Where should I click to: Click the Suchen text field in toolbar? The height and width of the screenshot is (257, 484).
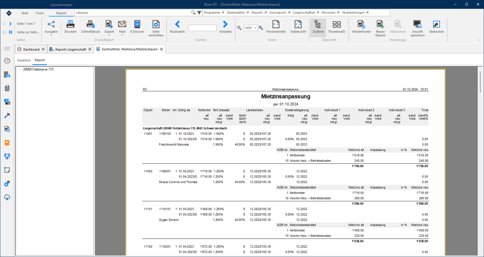click(202, 28)
